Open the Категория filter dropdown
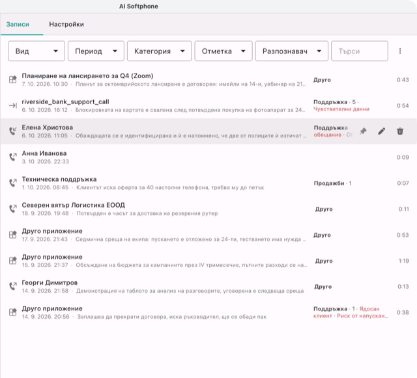The image size is (417, 378). coord(159,51)
